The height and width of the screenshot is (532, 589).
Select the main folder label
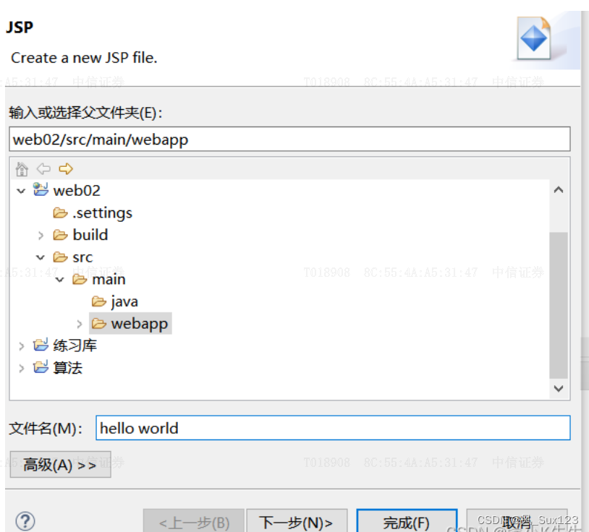pos(109,280)
